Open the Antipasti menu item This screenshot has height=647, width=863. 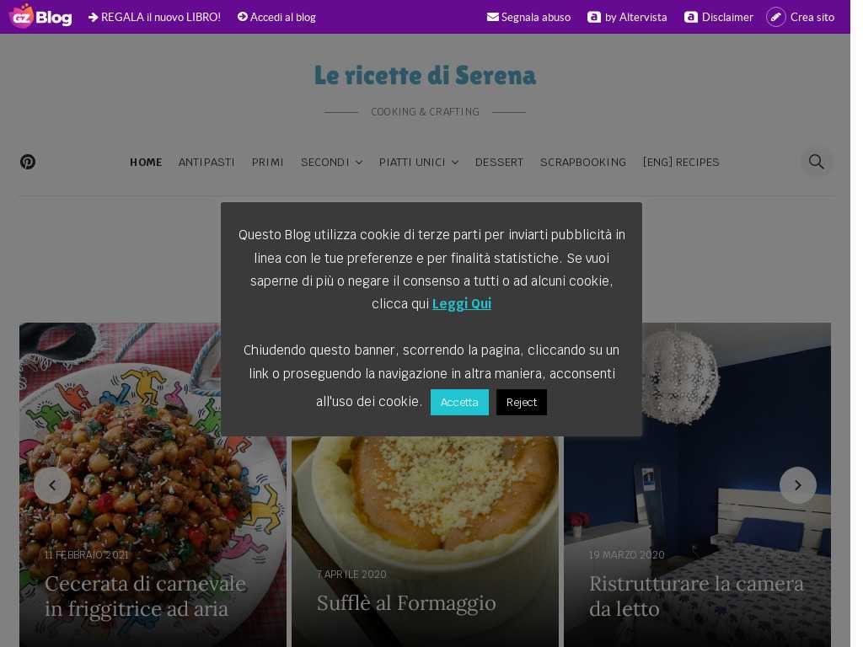pyautogui.click(x=206, y=163)
